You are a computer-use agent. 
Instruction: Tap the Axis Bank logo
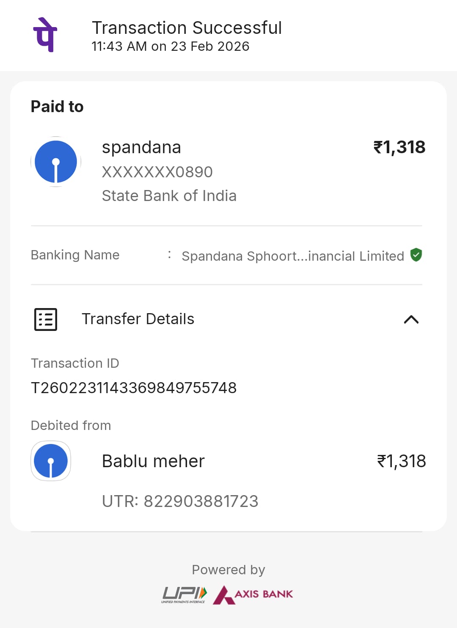[253, 595]
